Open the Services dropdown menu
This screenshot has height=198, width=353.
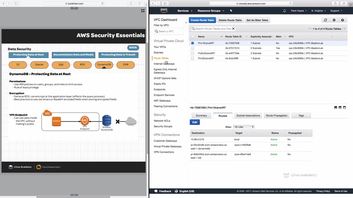click(x=185, y=11)
